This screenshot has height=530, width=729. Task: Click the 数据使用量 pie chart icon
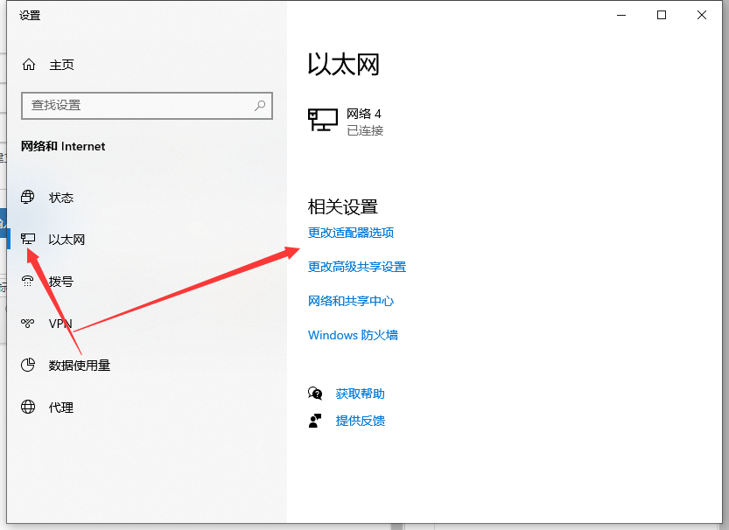29,366
